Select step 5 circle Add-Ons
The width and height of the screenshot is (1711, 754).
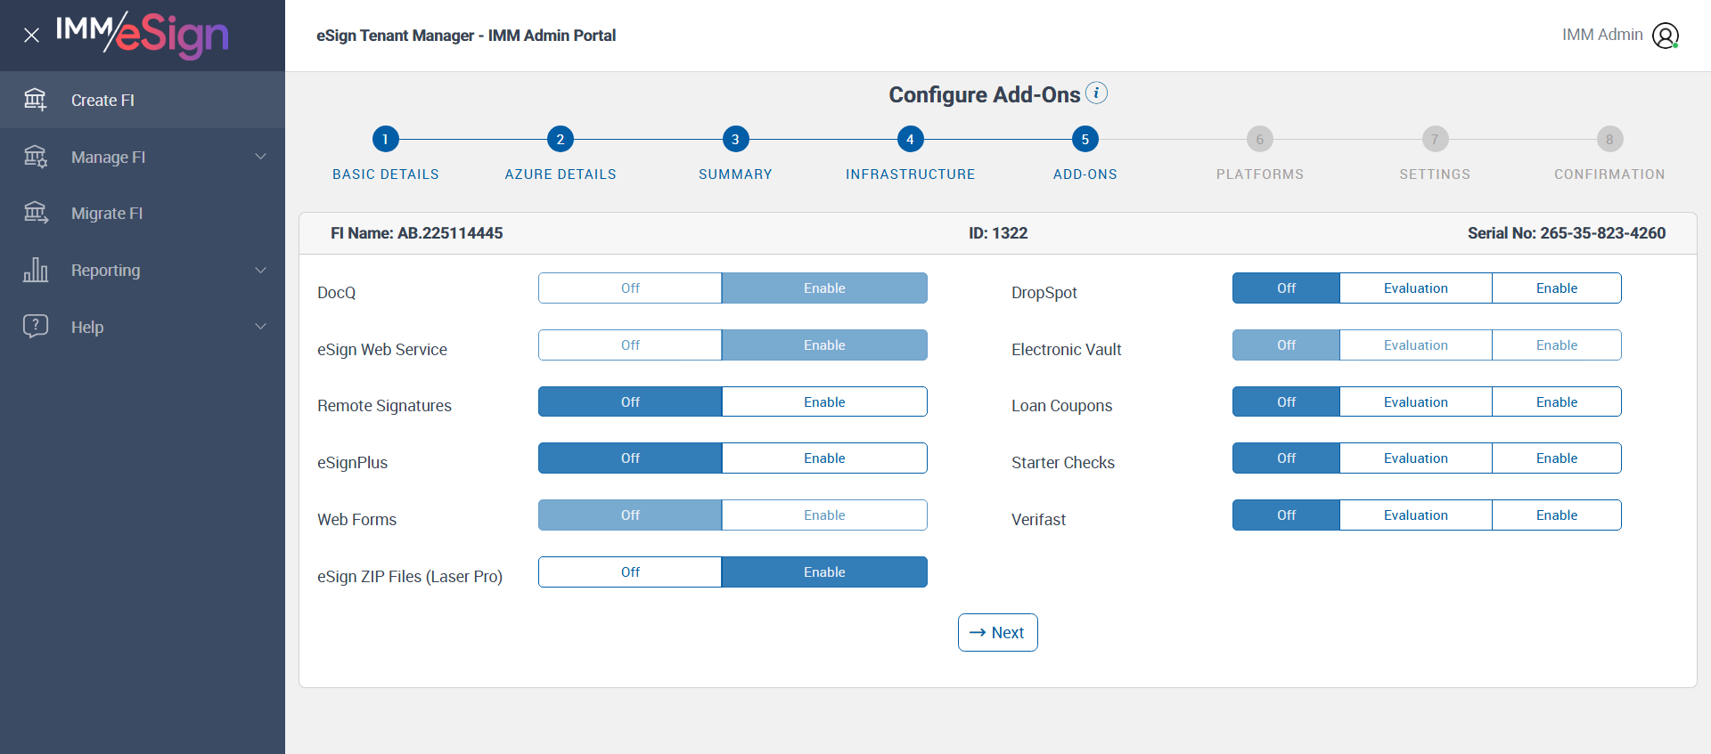[x=1085, y=139]
